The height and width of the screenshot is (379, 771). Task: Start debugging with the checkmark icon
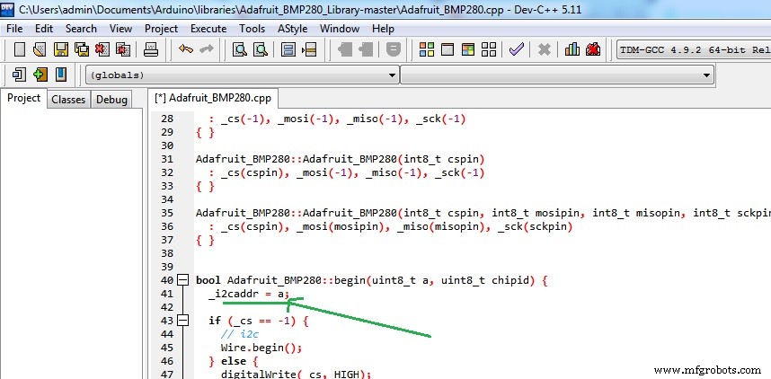pyautogui.click(x=516, y=49)
